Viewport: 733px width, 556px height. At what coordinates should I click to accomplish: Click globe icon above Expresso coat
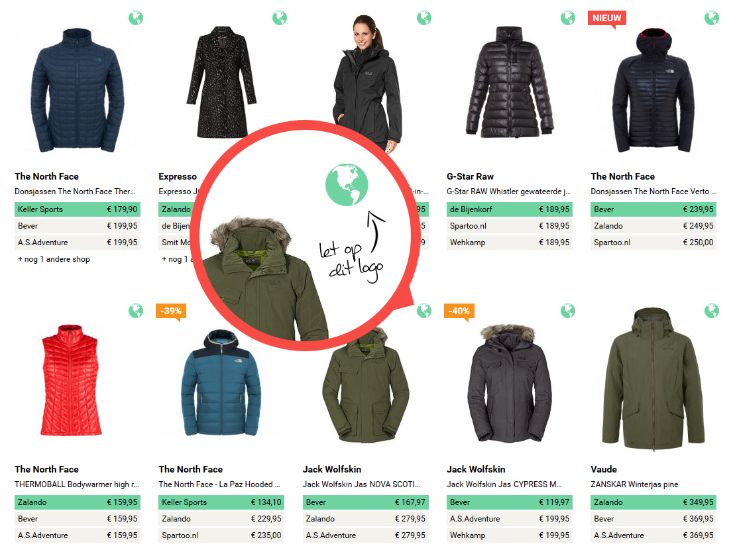coord(280,18)
